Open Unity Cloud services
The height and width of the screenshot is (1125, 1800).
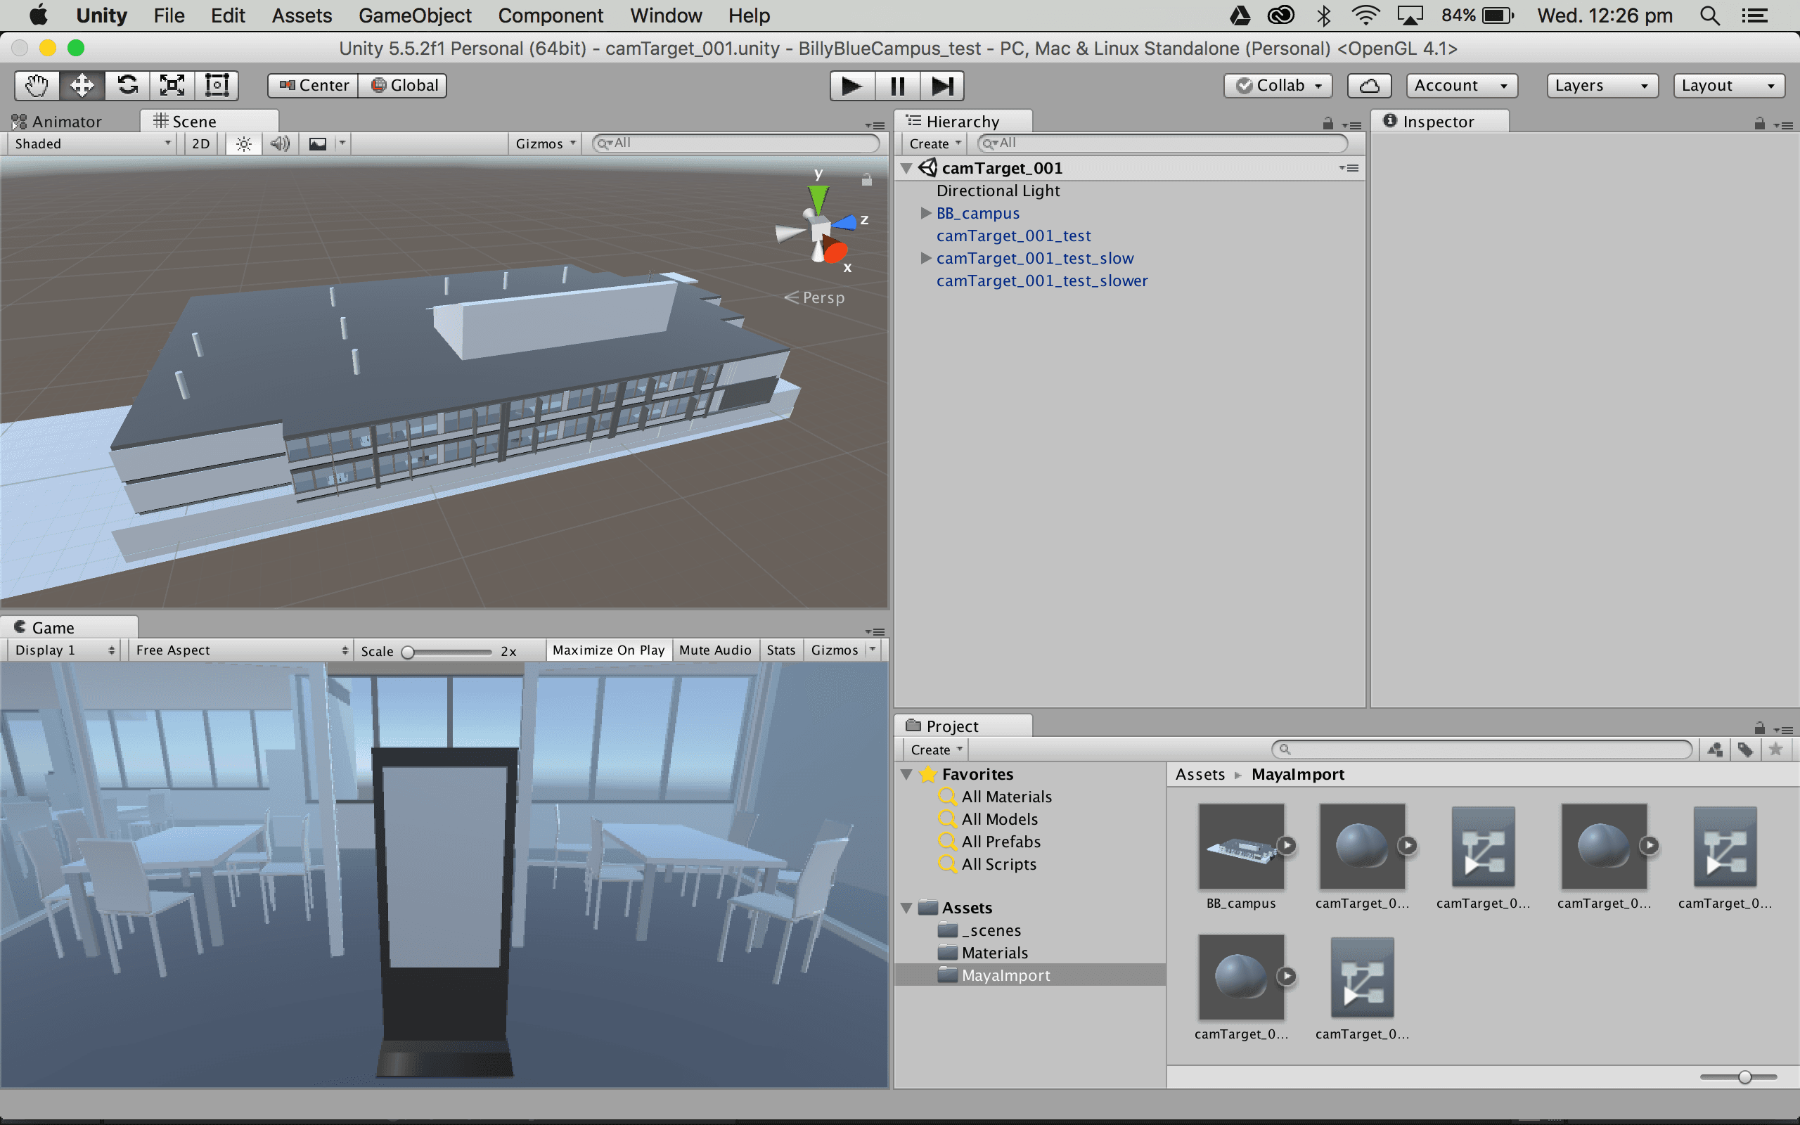[1370, 85]
